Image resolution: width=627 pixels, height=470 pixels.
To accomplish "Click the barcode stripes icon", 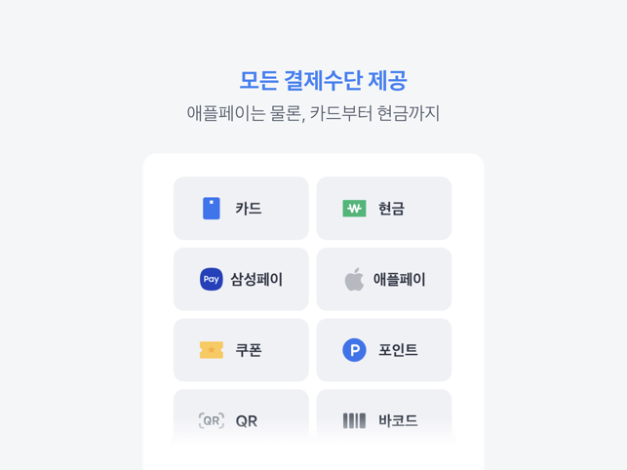I will (354, 421).
